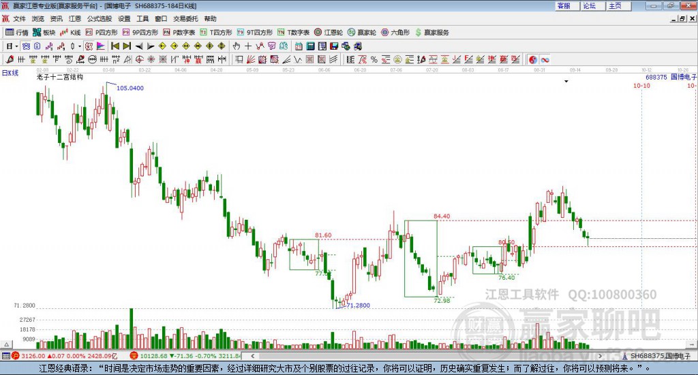Open the calendar icon

pos(299,46)
